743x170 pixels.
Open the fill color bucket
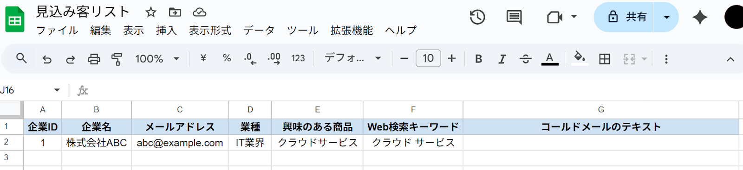579,58
